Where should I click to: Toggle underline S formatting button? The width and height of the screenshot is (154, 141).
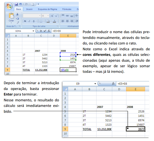tap(33, 21)
